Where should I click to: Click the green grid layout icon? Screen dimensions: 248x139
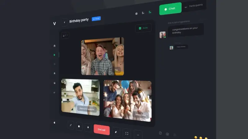[150, 12]
